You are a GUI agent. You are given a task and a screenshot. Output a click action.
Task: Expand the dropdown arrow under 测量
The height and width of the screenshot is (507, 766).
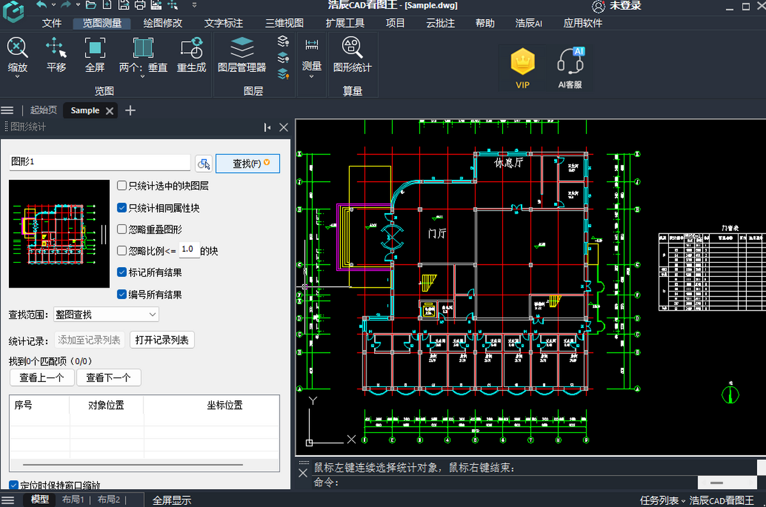(x=312, y=77)
